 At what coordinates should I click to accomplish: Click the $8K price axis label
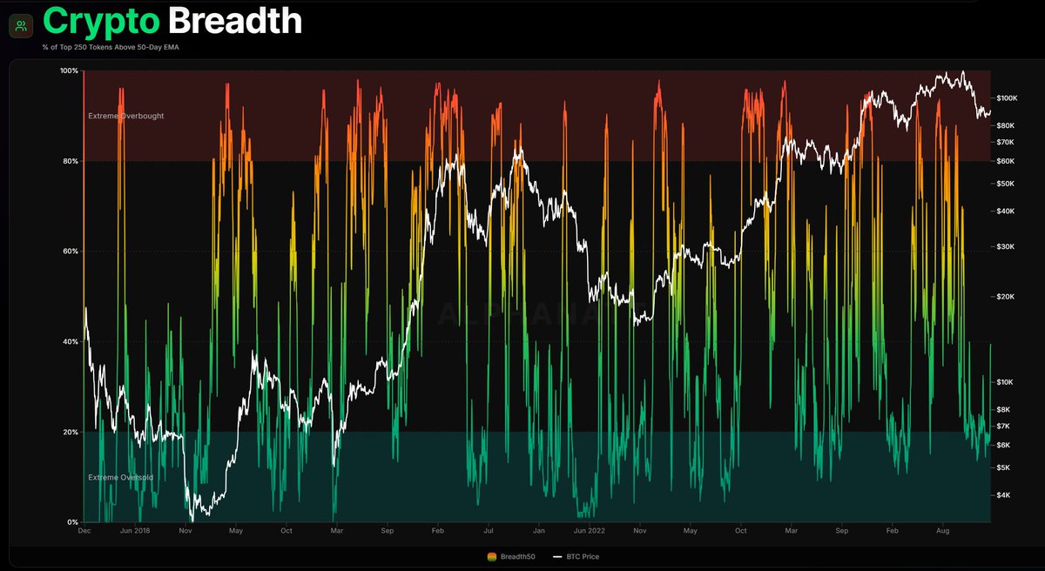click(x=1004, y=409)
